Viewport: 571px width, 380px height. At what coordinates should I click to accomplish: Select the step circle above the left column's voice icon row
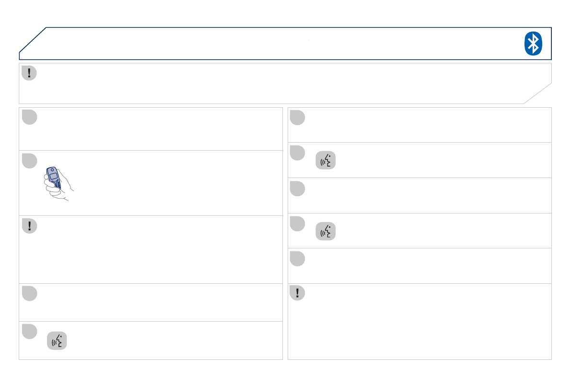pos(29,293)
